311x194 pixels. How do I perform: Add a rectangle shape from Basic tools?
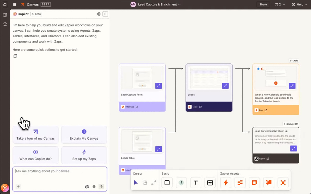tap(167, 183)
